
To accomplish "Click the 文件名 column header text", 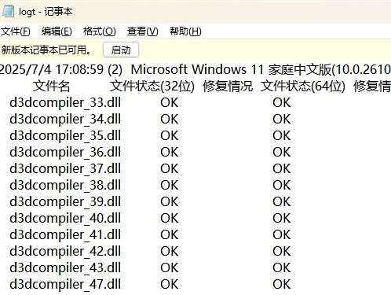I will click(52, 86).
